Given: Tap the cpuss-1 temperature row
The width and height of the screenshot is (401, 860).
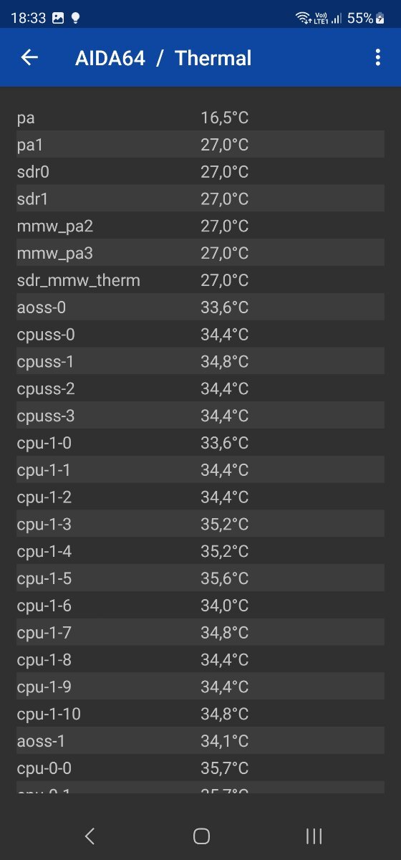Looking at the screenshot, I should coord(200,362).
